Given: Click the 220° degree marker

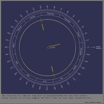Looking at the screenshot, I should [x=16, y=74].
